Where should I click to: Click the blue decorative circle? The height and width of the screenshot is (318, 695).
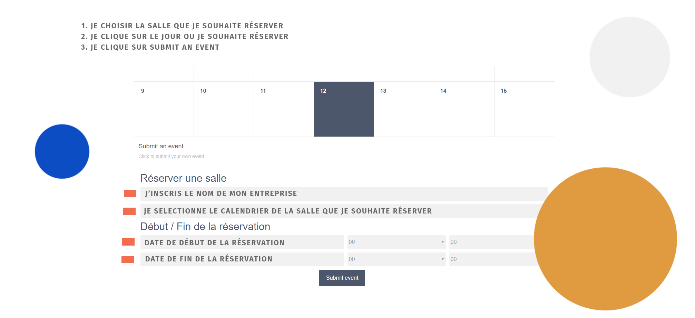(x=62, y=151)
